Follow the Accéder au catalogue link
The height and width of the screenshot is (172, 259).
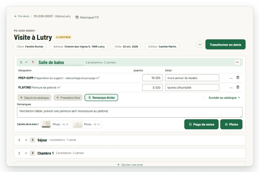coord(224,98)
